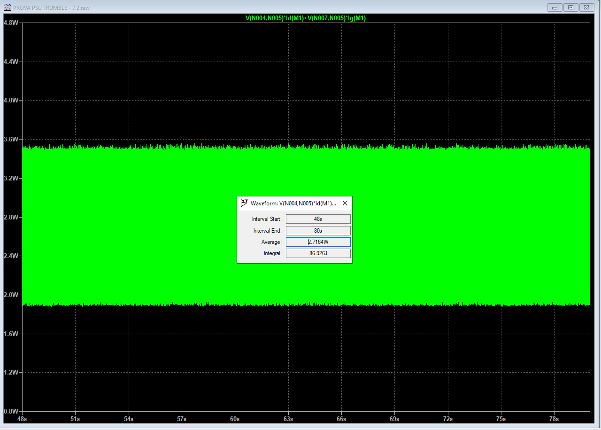Click the Average field showing 2.7164W
The width and height of the screenshot is (601, 430).
[x=318, y=242]
